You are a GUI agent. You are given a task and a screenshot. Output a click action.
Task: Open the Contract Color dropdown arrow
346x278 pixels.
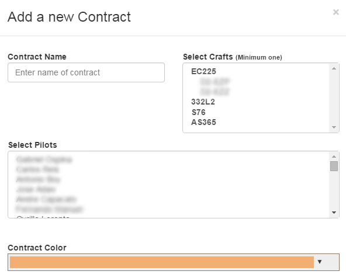[320, 262]
